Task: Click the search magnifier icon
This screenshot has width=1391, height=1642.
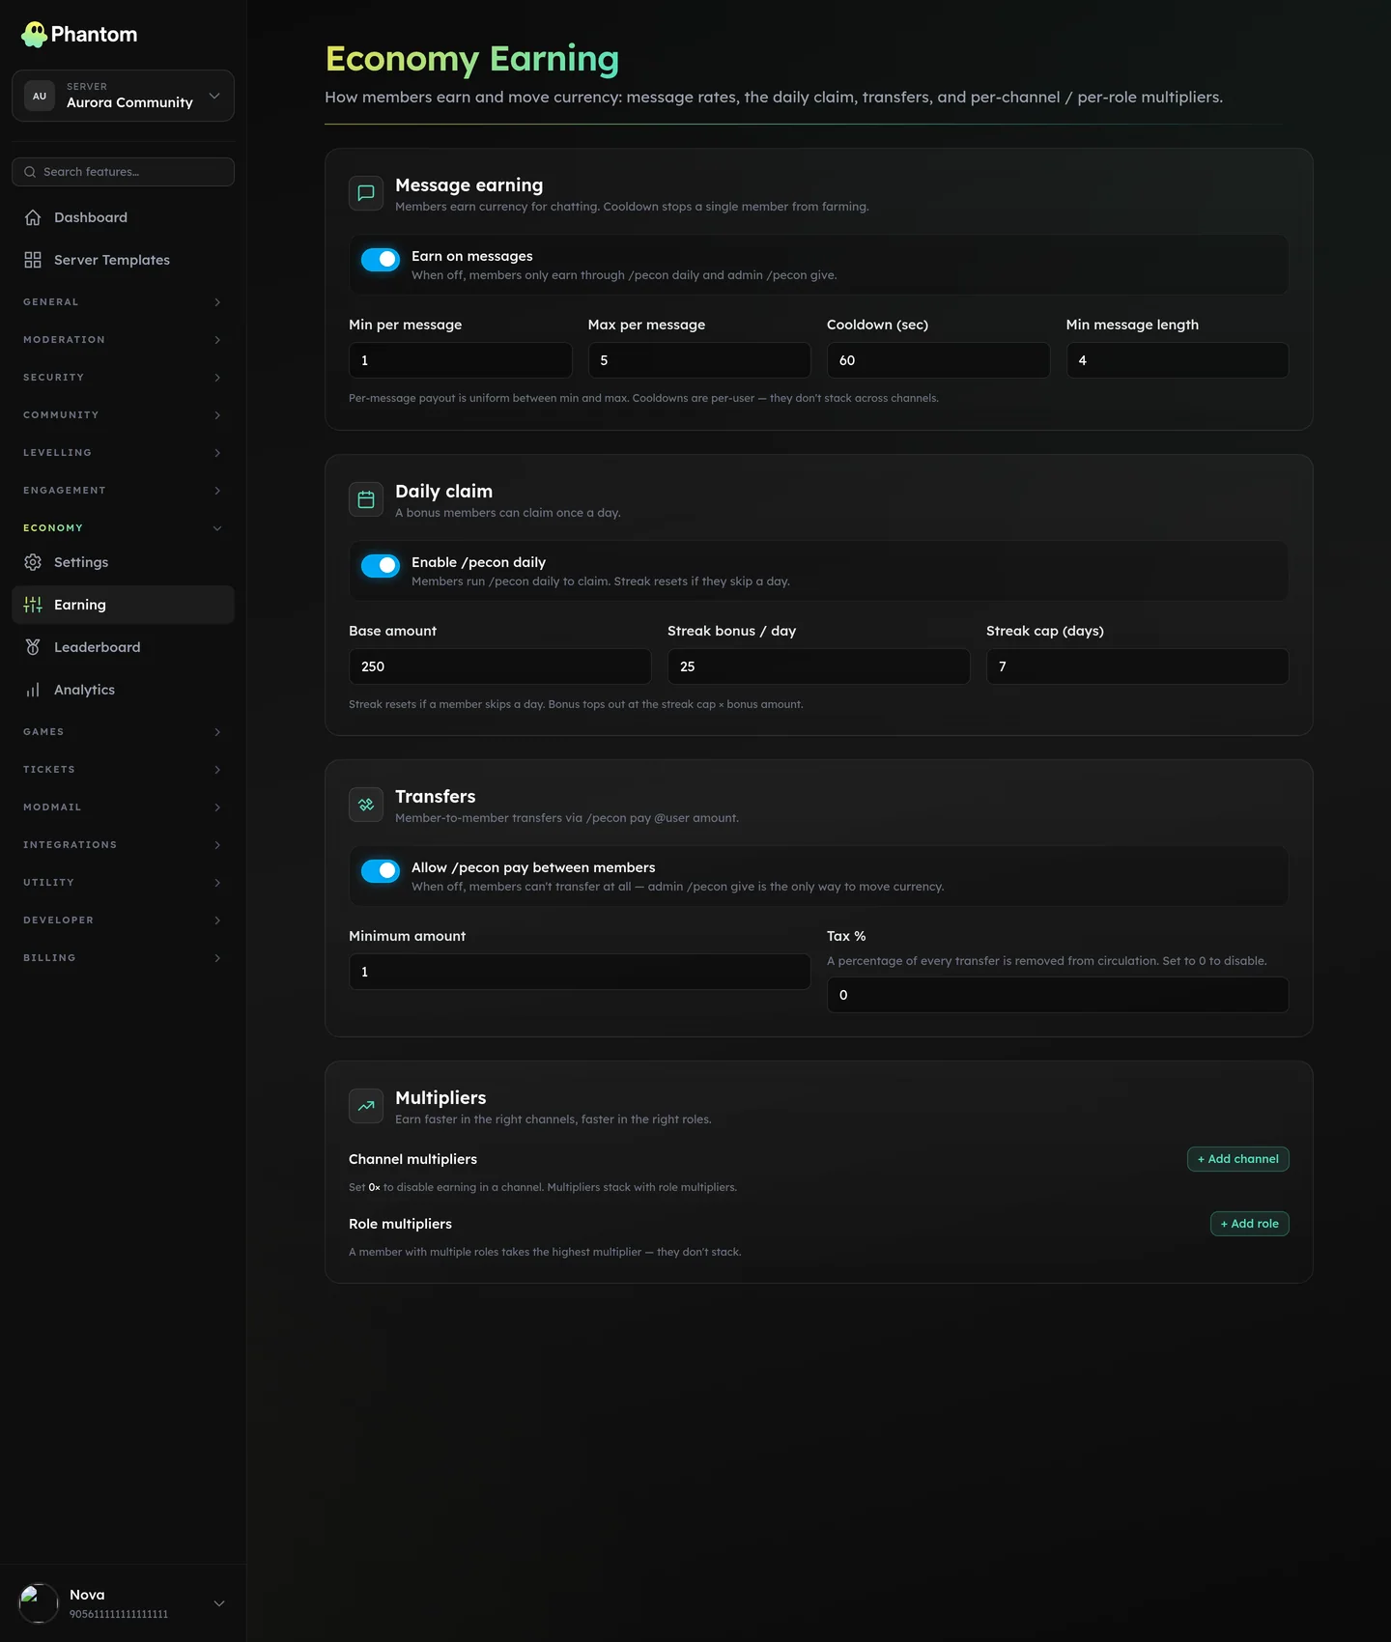Action: 30,172
